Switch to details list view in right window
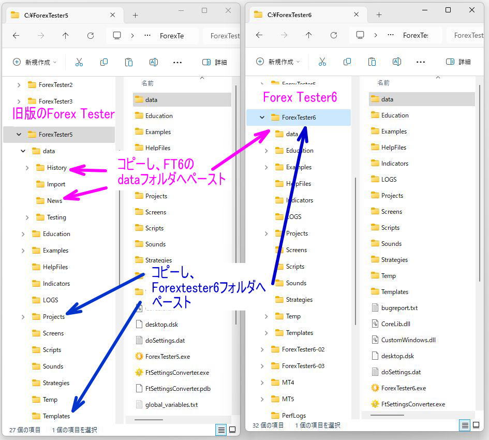The width and height of the screenshot is (489, 440). (465, 425)
